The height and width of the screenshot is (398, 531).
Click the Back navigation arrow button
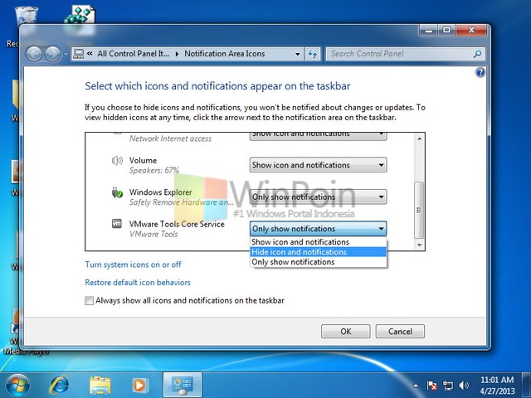[x=35, y=54]
